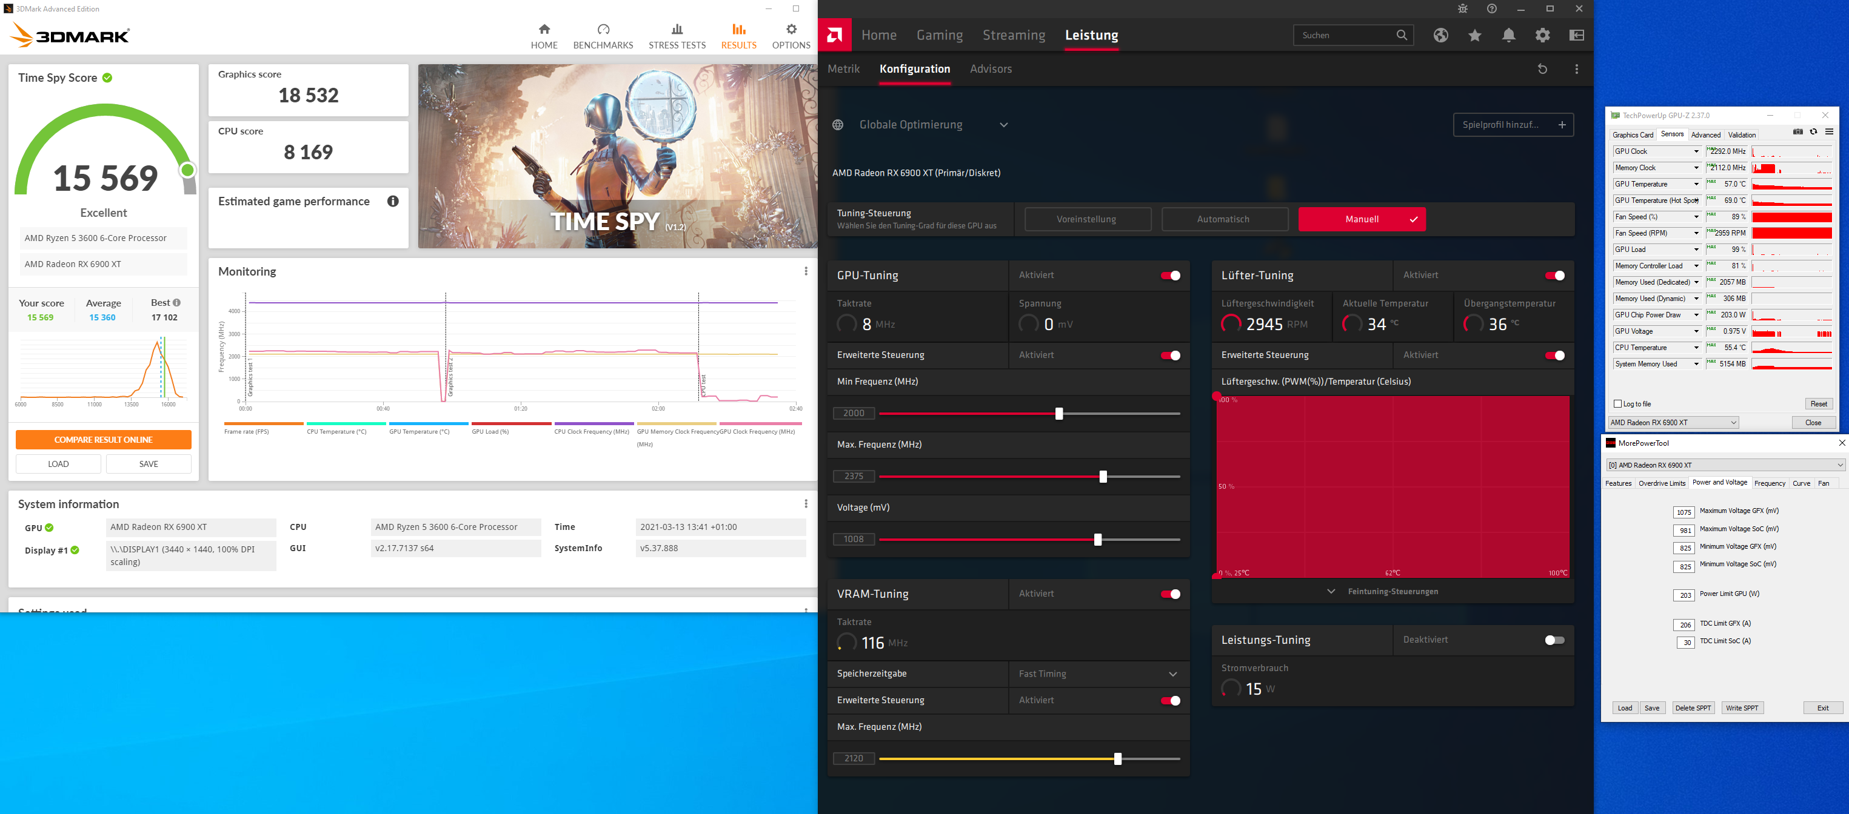Open the 3DMark BENCHMARKS section
Viewport: 1849px width, 814px height.
click(603, 36)
